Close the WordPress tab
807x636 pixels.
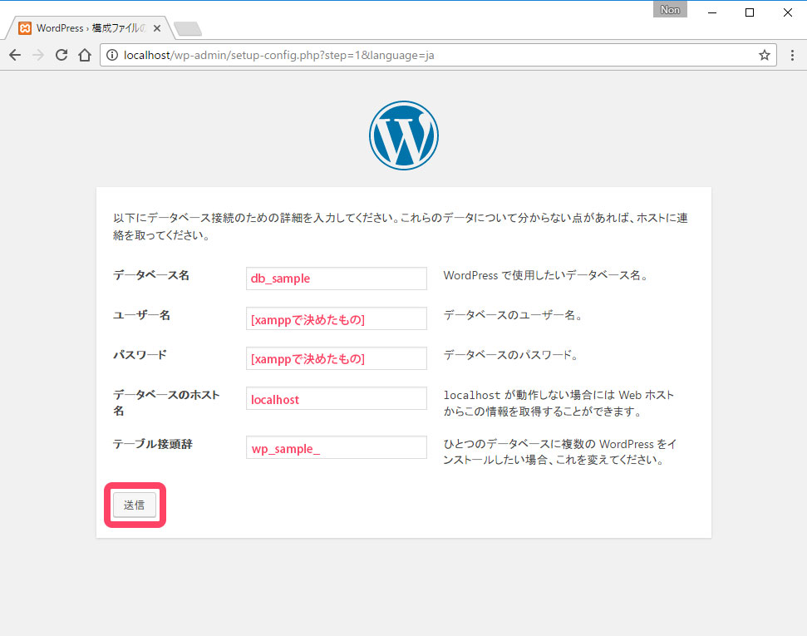[157, 28]
